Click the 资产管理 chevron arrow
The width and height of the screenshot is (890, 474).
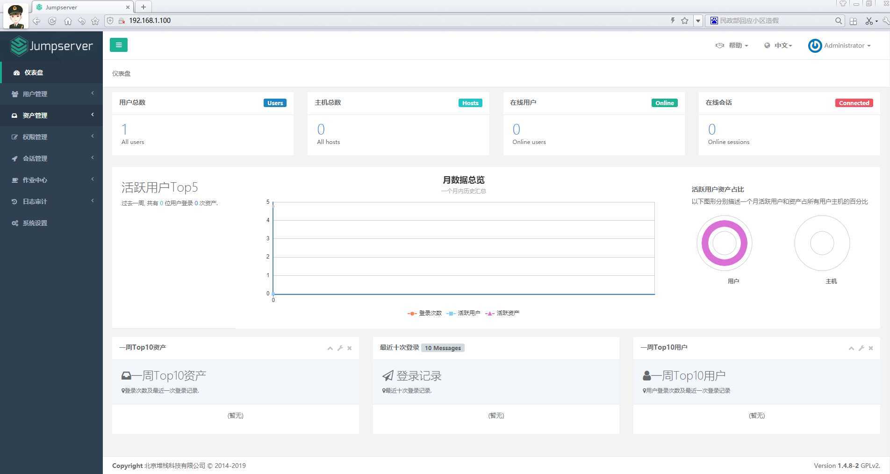(93, 115)
